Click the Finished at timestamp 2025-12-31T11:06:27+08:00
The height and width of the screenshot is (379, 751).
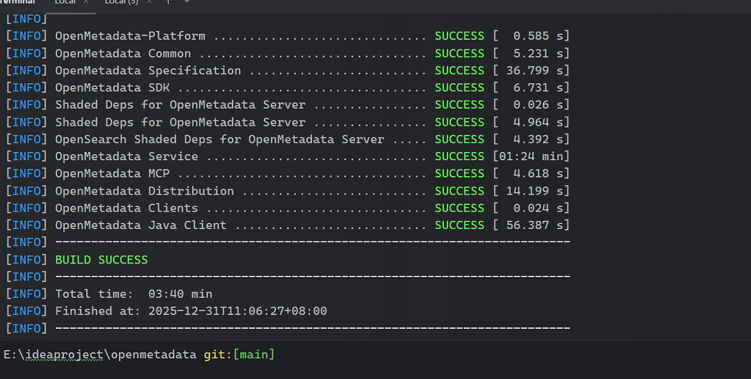click(x=237, y=311)
